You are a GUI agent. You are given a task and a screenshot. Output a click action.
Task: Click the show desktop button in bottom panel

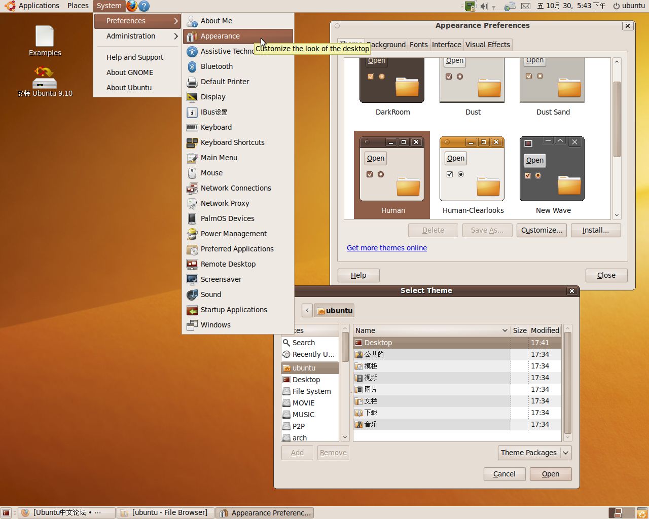point(7,512)
